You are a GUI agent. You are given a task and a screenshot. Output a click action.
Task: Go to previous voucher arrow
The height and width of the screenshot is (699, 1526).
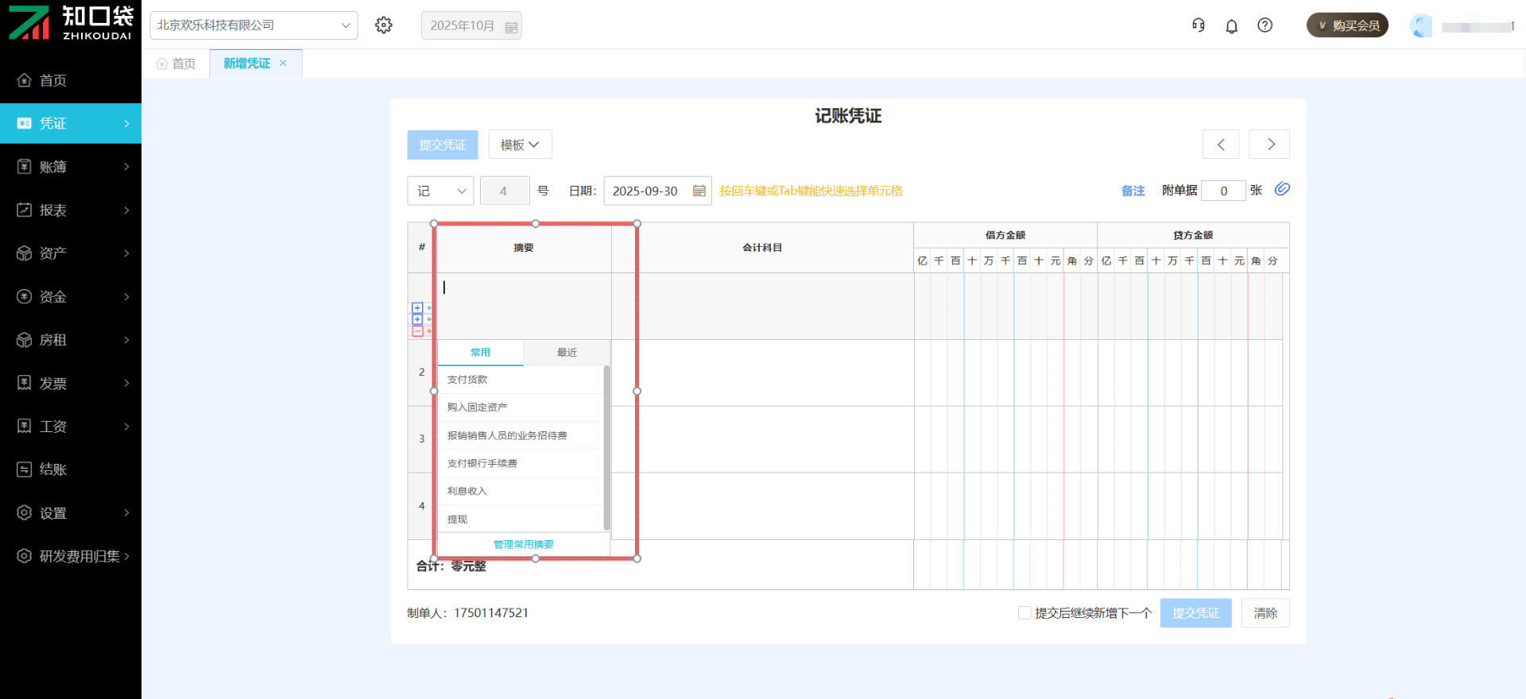coord(1221,145)
